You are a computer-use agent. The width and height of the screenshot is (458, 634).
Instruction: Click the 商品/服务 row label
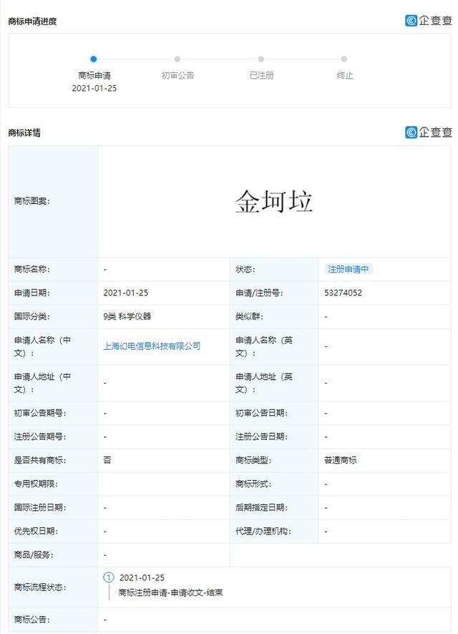(x=34, y=555)
